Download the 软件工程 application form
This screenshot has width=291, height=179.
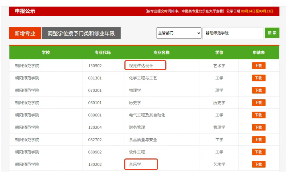pyautogui.click(x=258, y=152)
